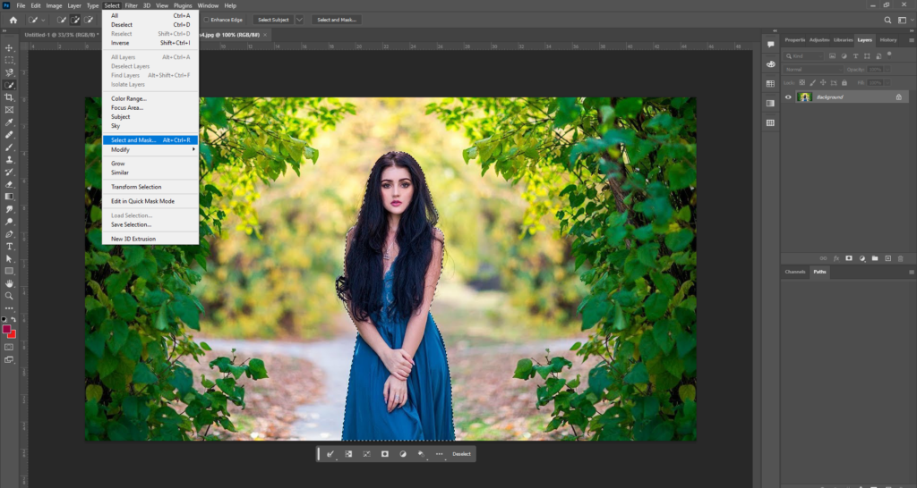
Task: Click the trash icon to delete layer
Action: tap(898, 257)
